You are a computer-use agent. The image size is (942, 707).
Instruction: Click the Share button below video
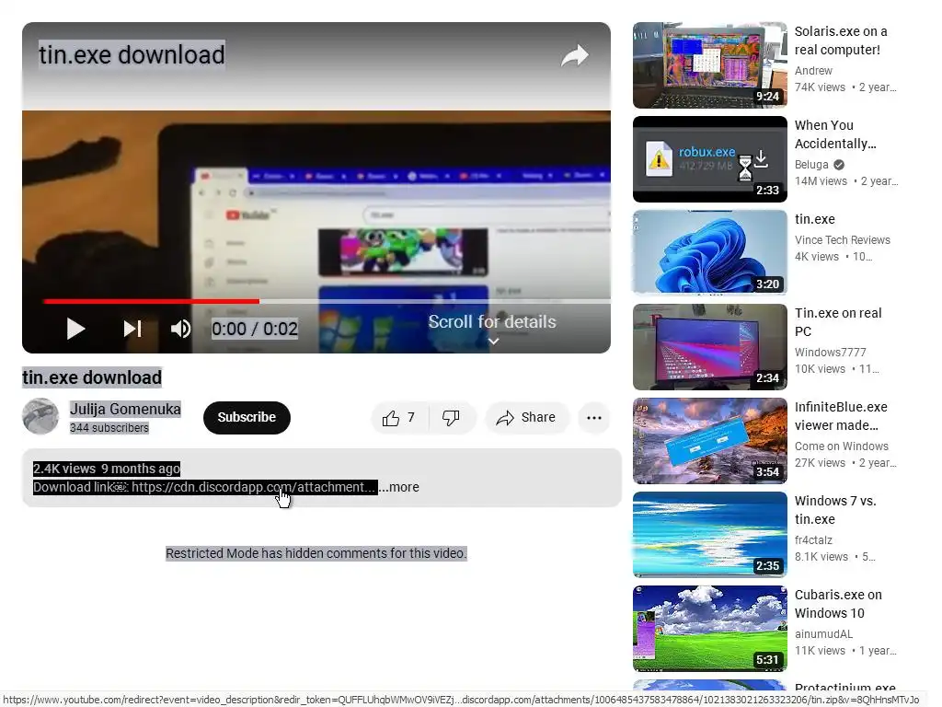(525, 417)
